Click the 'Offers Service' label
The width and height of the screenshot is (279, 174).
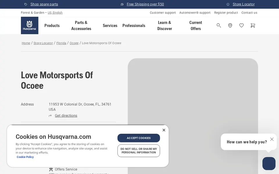point(66,169)
